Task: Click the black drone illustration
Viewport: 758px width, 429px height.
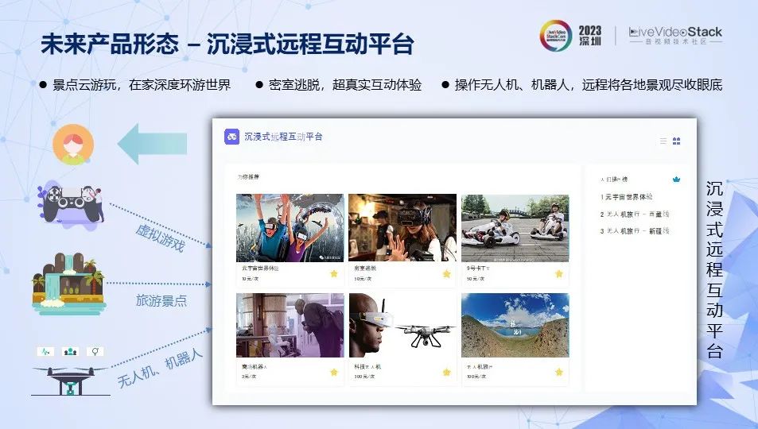Action: [x=71, y=381]
